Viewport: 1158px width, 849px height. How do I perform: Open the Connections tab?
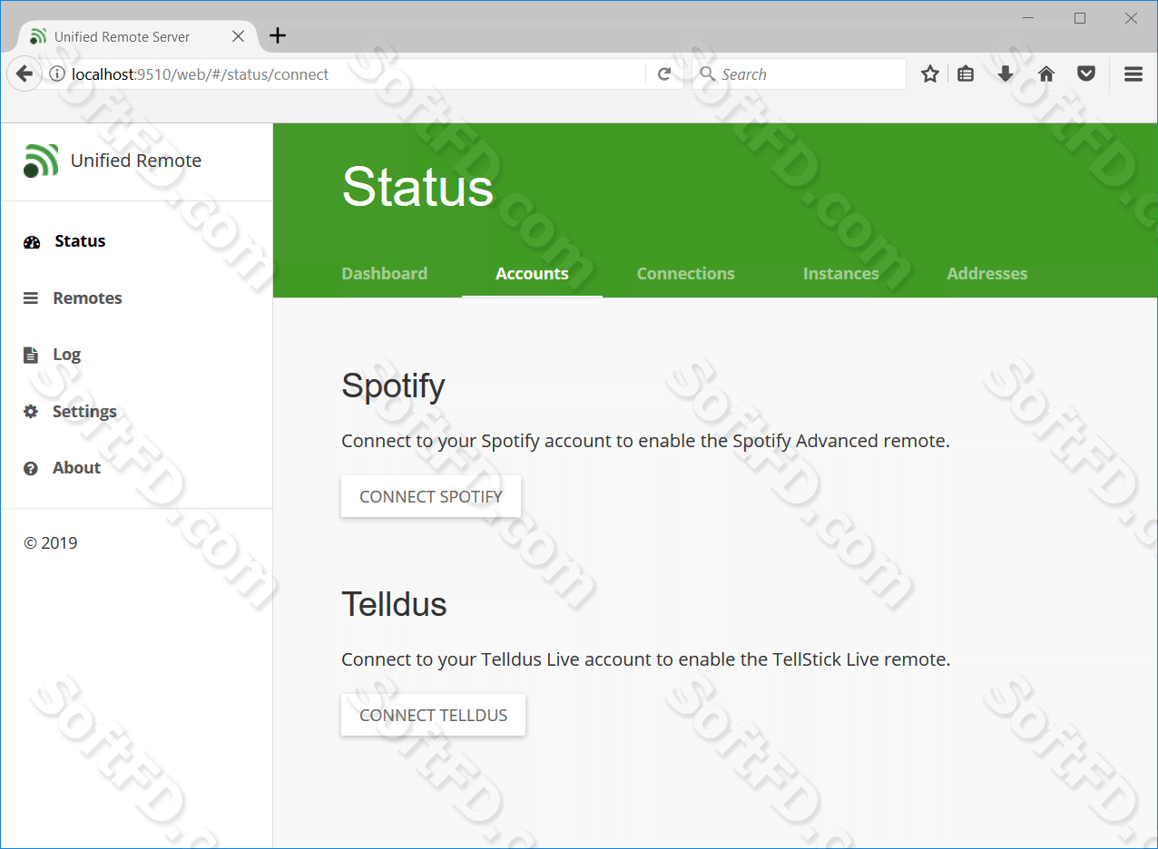685,273
